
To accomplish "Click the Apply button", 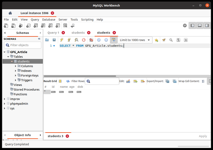I will [203, 136].
